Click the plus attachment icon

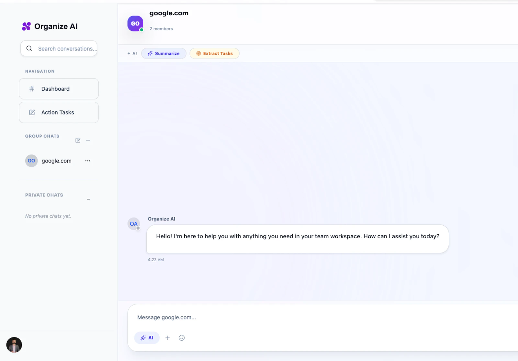tap(167, 338)
